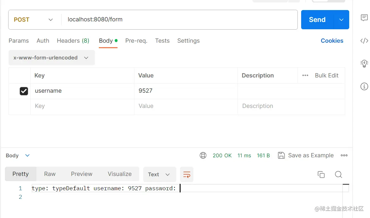The image size is (370, 218).
Task: Open the request info icon
Action: [364, 87]
